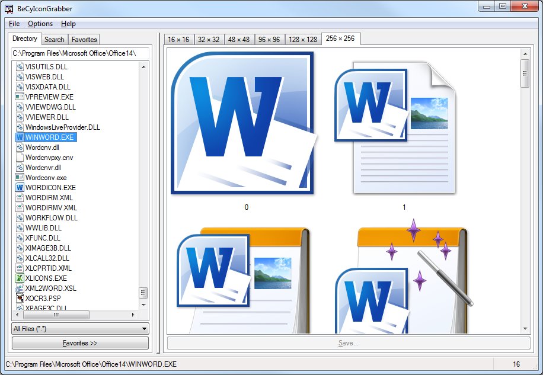Click the Favorites >> button
Viewport: 543px width, 375px height.
coord(80,343)
